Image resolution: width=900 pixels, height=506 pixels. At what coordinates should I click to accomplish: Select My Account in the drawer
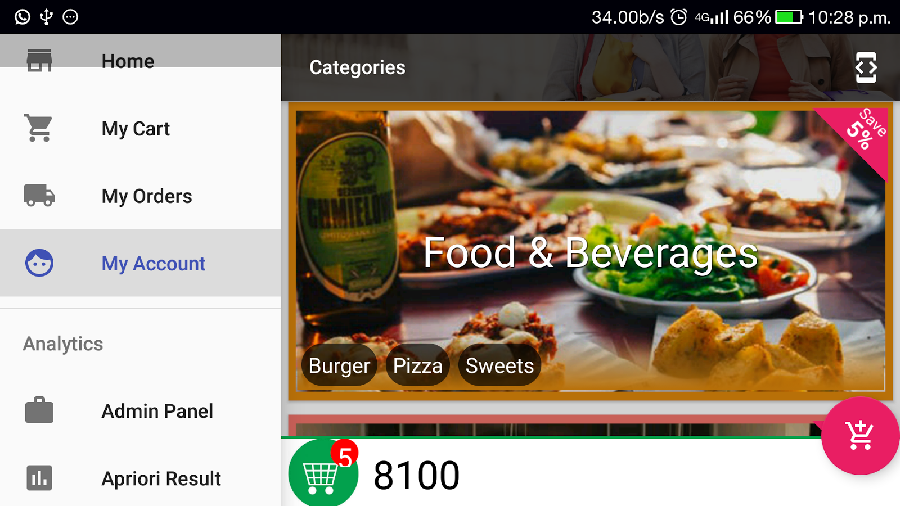(x=141, y=263)
